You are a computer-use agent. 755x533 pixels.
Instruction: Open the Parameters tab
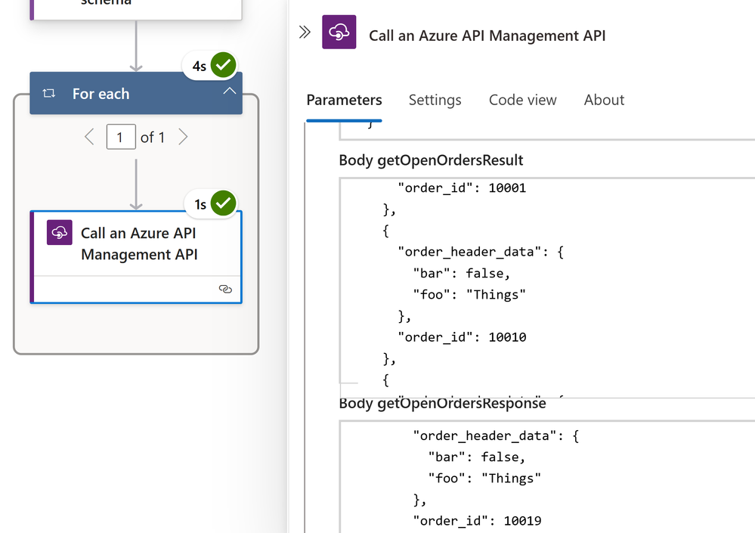(x=345, y=100)
